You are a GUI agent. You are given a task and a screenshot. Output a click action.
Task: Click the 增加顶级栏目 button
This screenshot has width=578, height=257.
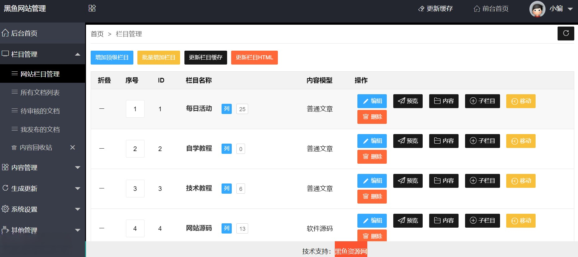[112, 57]
